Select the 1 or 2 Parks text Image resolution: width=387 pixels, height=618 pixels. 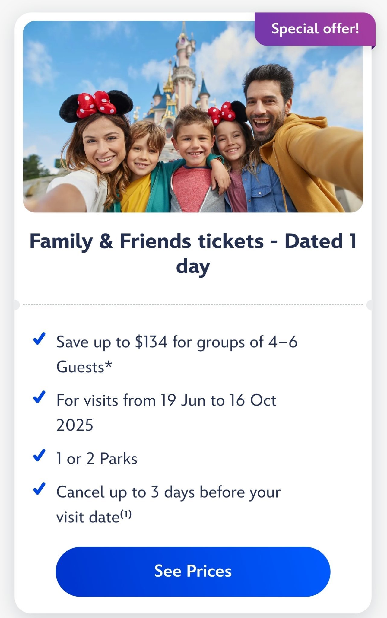(x=97, y=459)
